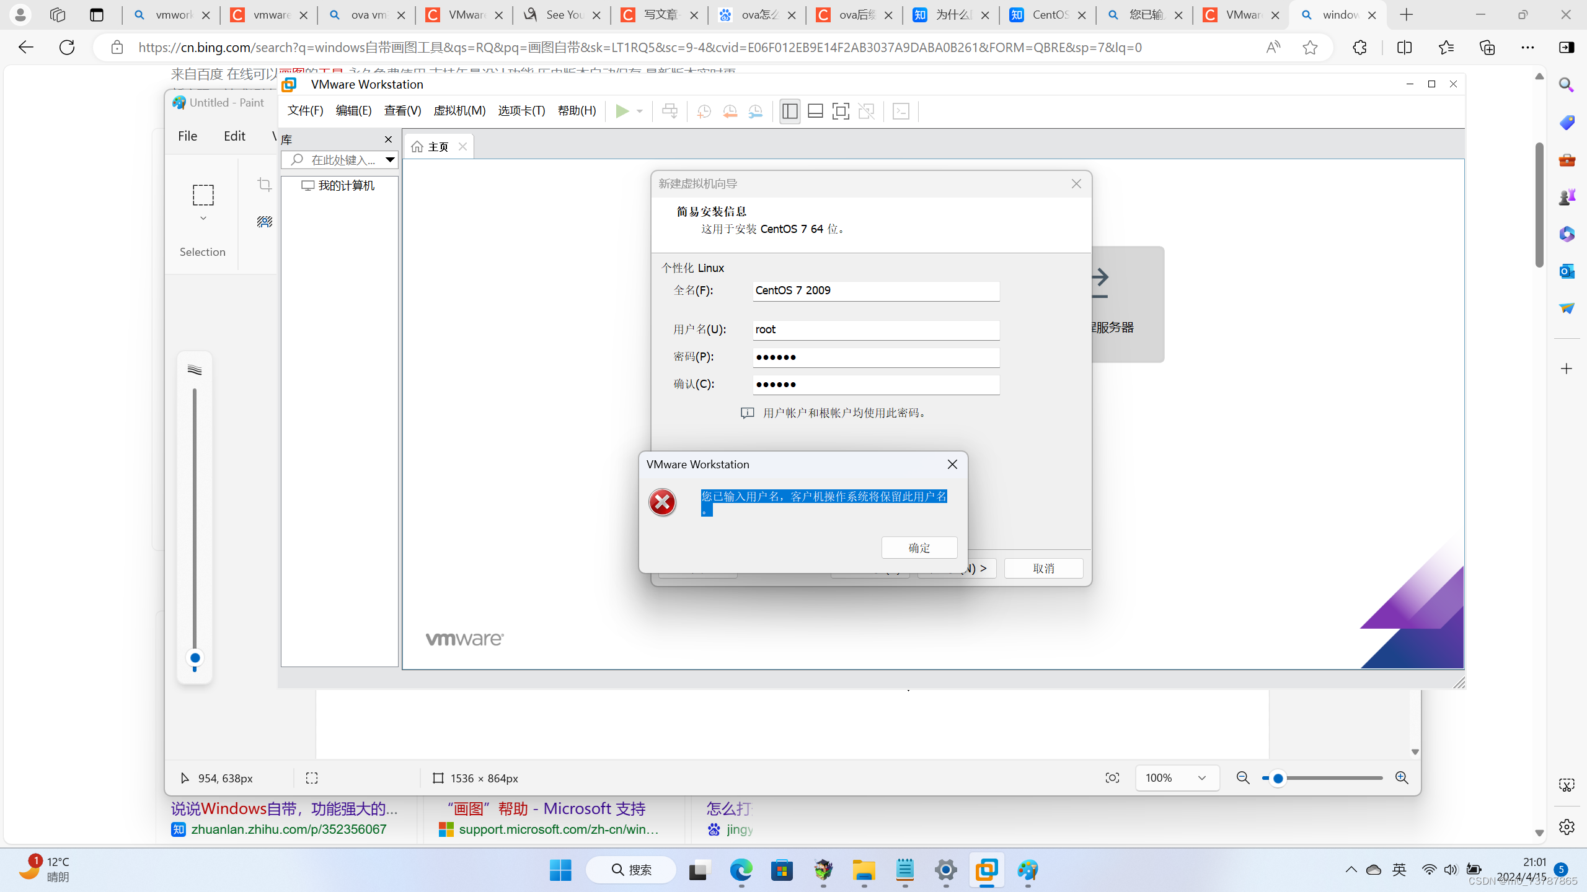The width and height of the screenshot is (1587, 892).
Task: Open Edge Extensions puzzle icon
Action: coord(1359,48)
